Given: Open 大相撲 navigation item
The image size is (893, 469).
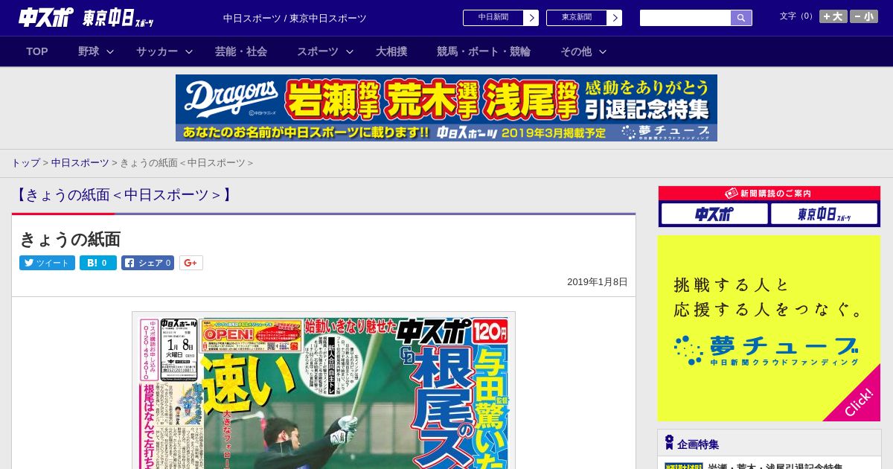Looking at the screenshot, I should click(x=391, y=51).
